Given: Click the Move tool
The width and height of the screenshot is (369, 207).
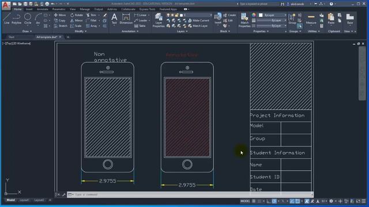Looking at the screenshot, I should (x=60, y=15).
